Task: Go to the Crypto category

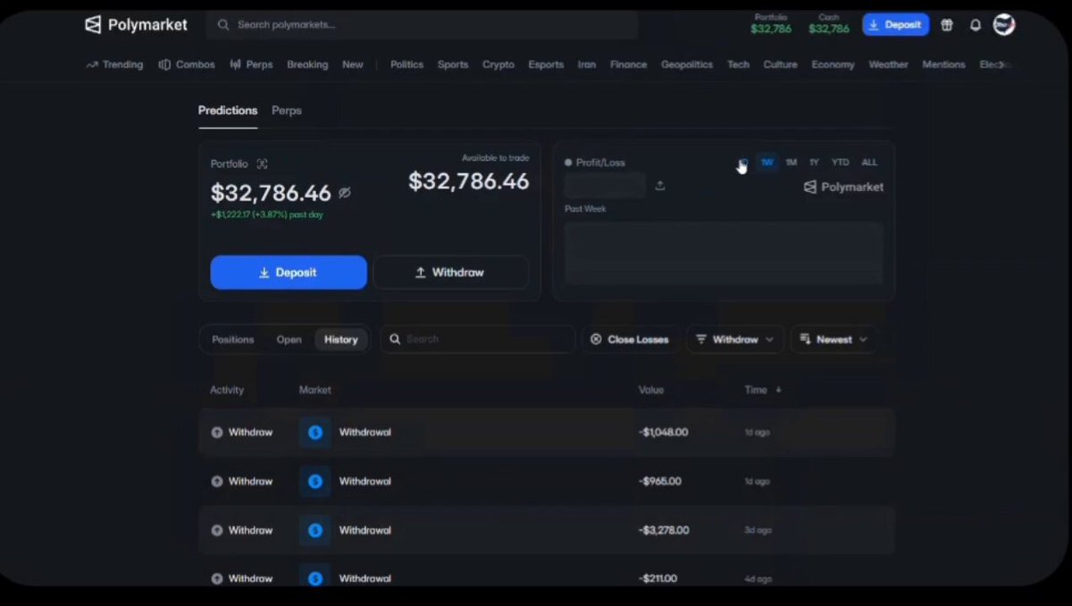Action: (498, 64)
